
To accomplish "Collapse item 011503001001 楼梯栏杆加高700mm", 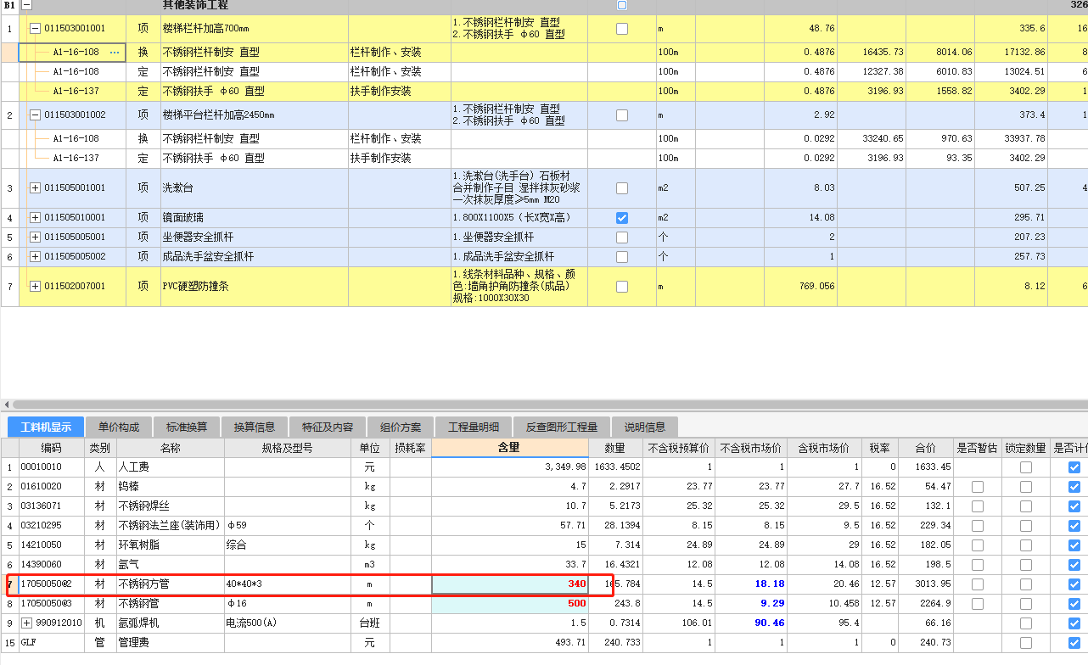I will pyautogui.click(x=35, y=28).
